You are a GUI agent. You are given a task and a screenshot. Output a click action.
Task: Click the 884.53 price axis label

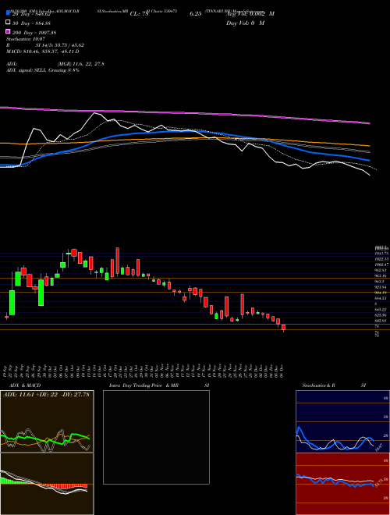tap(381, 298)
